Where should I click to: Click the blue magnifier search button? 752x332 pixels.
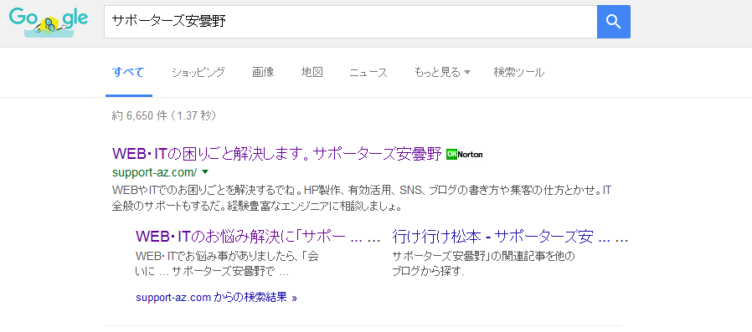(613, 22)
